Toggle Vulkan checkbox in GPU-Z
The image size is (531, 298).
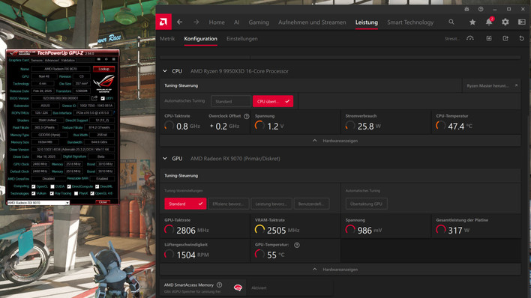pos(34,193)
